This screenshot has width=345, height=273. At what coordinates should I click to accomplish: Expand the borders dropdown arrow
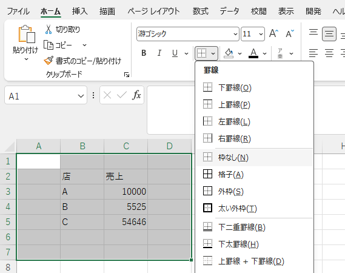point(213,53)
